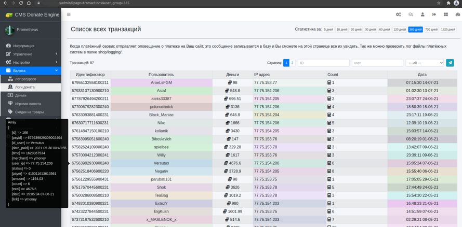Select the 30 дней statistics period
The height and width of the screenshot is (227, 462).
pyautogui.click(x=370, y=30)
